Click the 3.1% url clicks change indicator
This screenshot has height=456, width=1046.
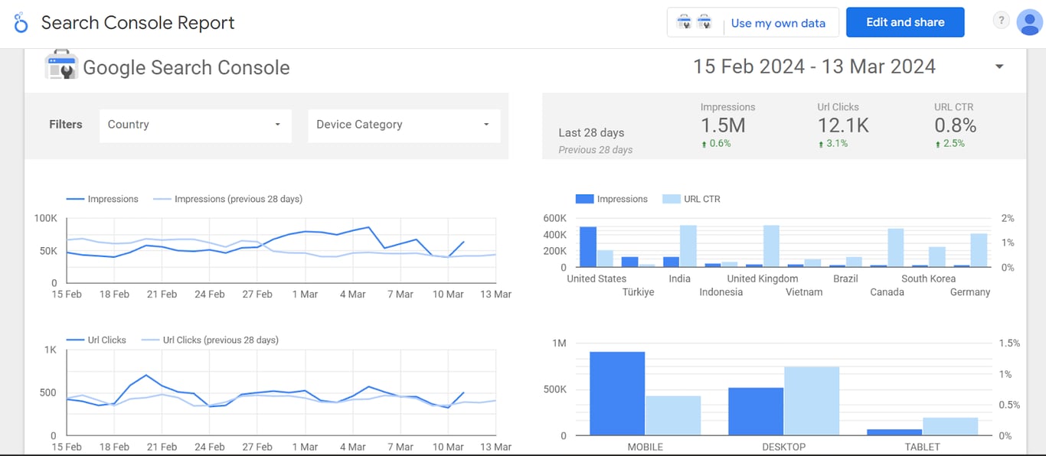(832, 143)
